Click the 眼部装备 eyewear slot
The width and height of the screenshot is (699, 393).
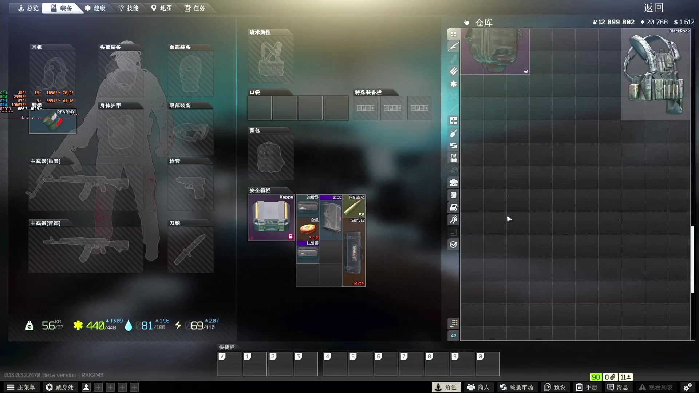(190, 132)
